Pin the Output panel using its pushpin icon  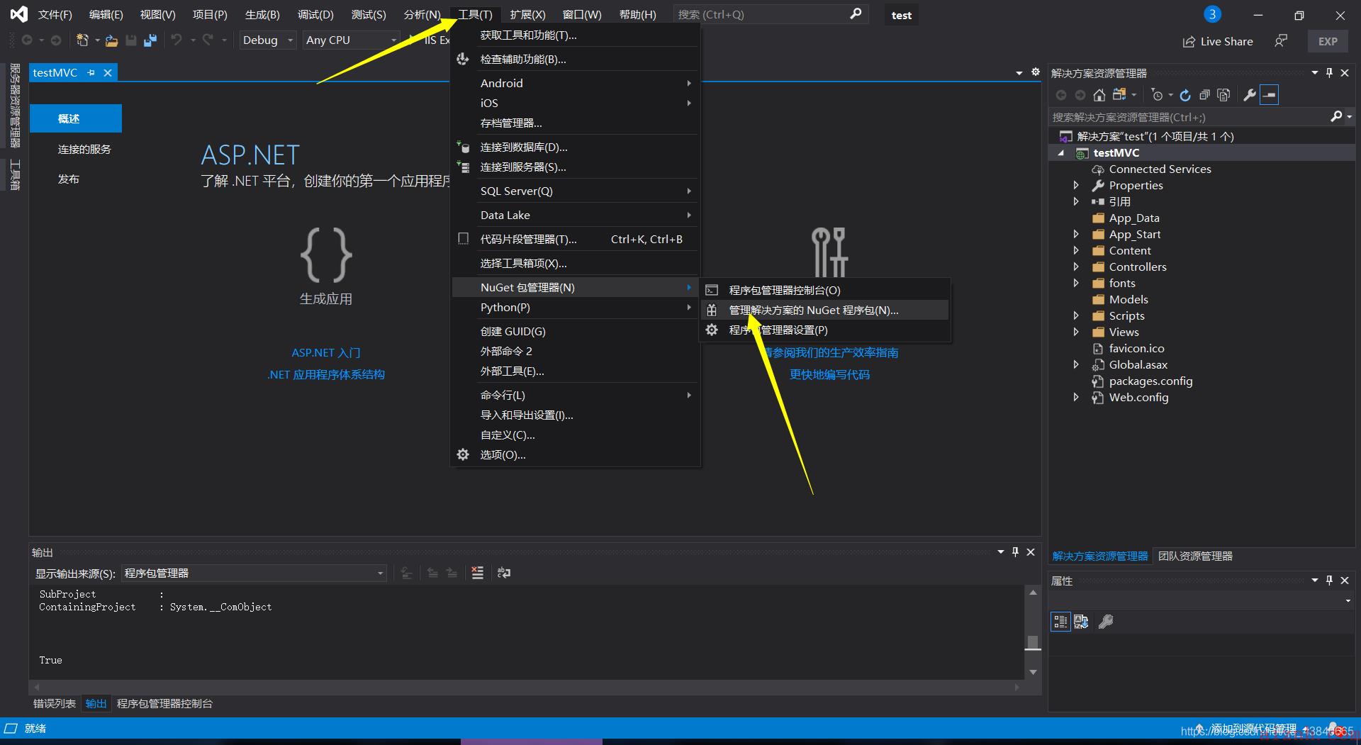coord(1015,552)
